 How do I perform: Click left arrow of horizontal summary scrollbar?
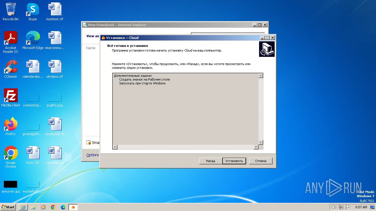pyautogui.click(x=115, y=147)
